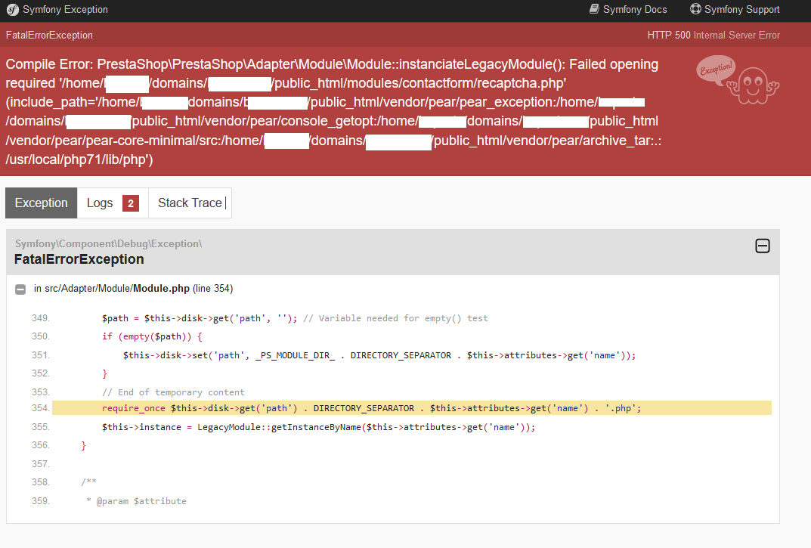Viewport: 811px width, 548px height.
Task: Click the Symfony\Component\Debug\Exception\ namespace text
Action: pos(109,243)
